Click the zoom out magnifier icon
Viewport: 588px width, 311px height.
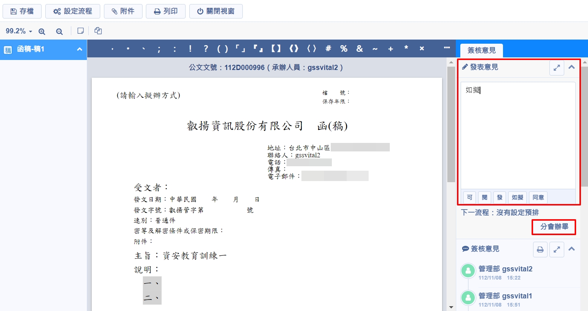click(59, 31)
